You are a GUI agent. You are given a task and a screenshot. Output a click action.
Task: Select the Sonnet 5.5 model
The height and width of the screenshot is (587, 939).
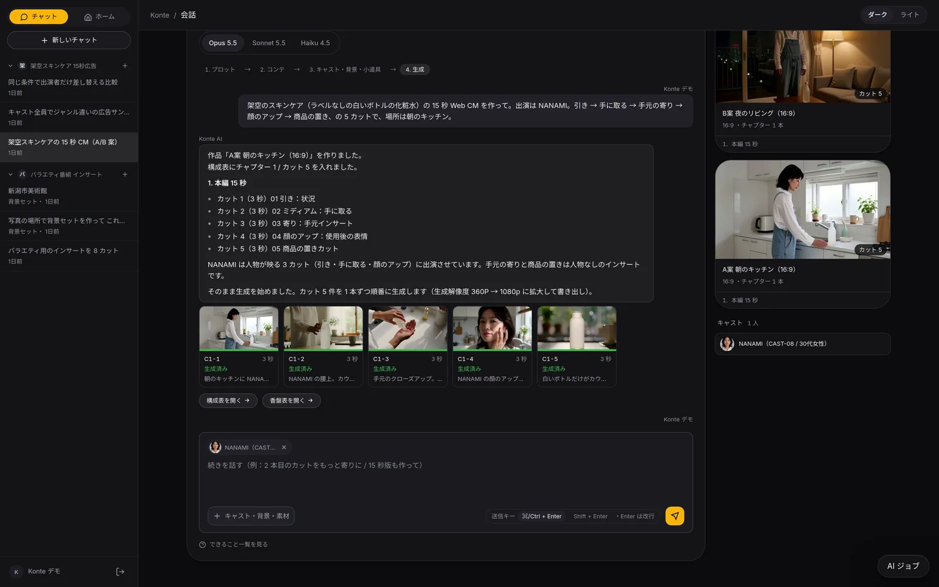click(269, 43)
